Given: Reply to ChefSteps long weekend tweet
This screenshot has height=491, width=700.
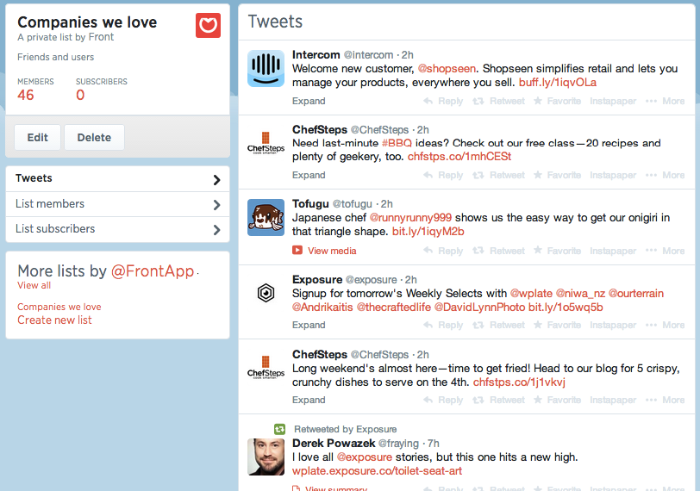Looking at the screenshot, I should click(x=443, y=400).
